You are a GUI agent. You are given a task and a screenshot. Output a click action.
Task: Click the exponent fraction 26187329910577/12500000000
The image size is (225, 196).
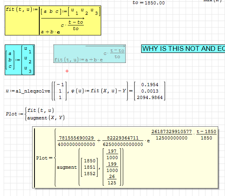coord(172,135)
